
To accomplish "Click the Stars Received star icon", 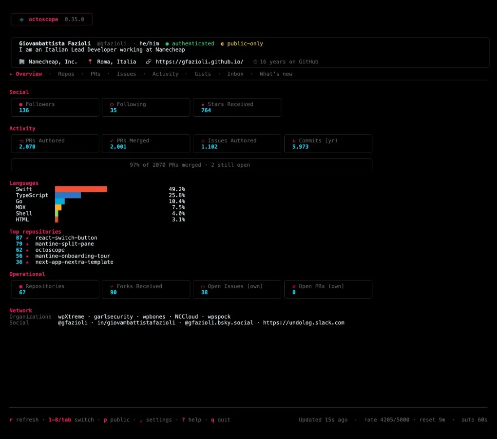I will pos(203,104).
